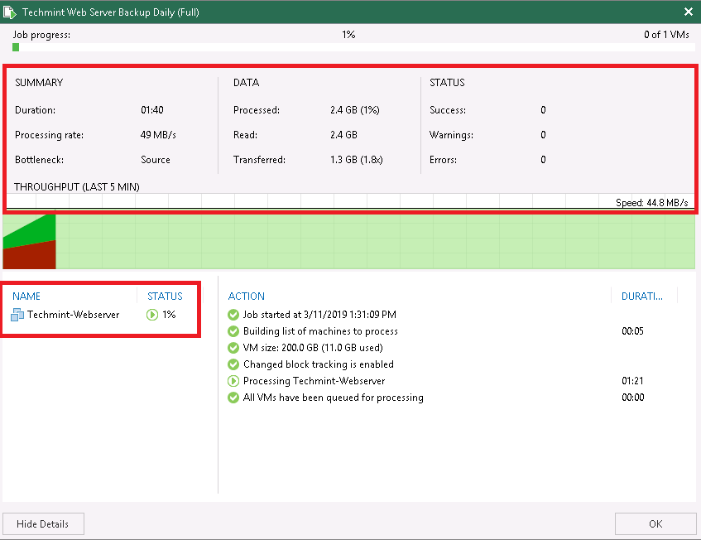Sort the list by the NAME column
The width and height of the screenshot is (701, 540).
click(x=26, y=296)
